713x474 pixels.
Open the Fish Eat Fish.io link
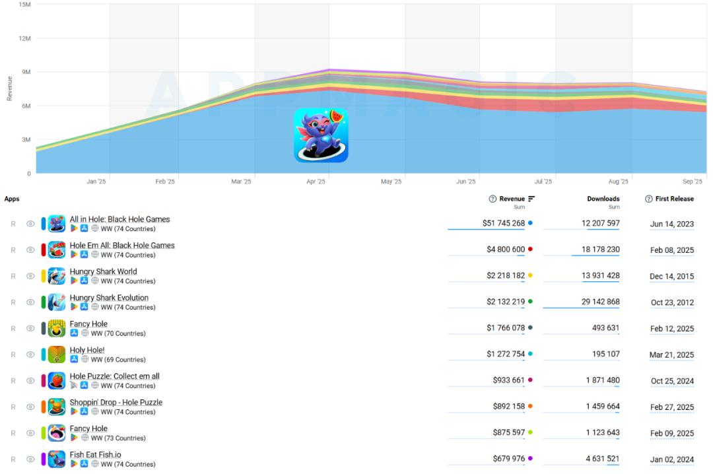pos(96,454)
